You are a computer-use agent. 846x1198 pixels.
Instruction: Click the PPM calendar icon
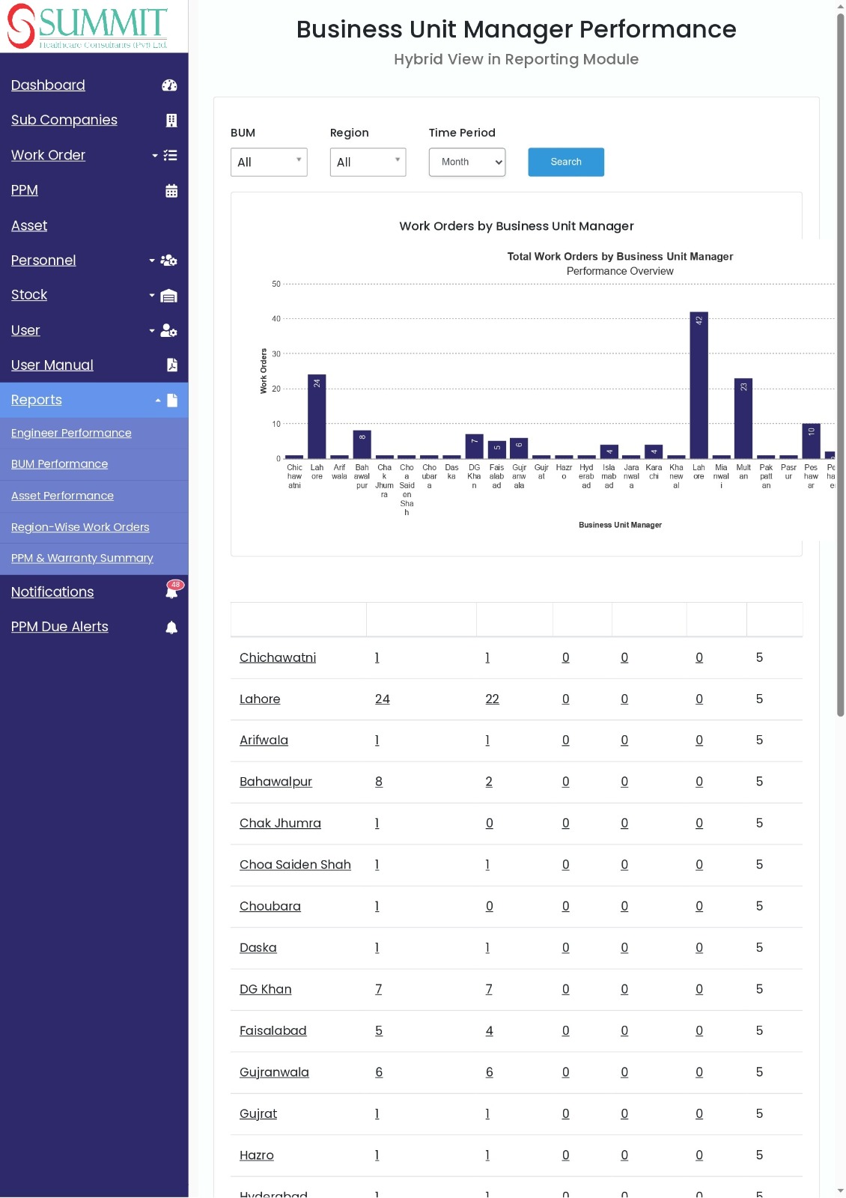click(171, 191)
